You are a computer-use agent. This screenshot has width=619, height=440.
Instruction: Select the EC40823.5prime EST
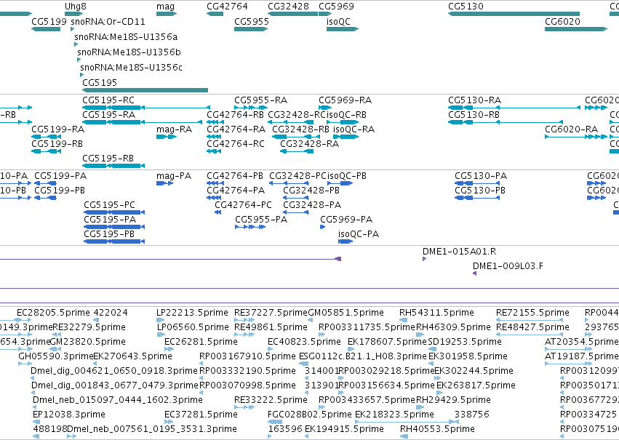pos(270,349)
